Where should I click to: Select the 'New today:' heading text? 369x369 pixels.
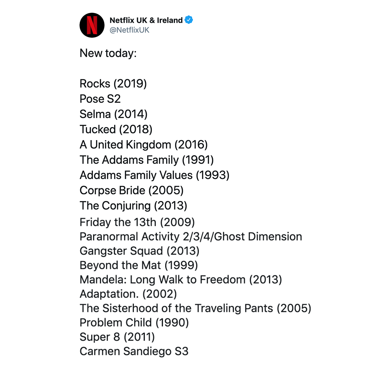coord(108,53)
